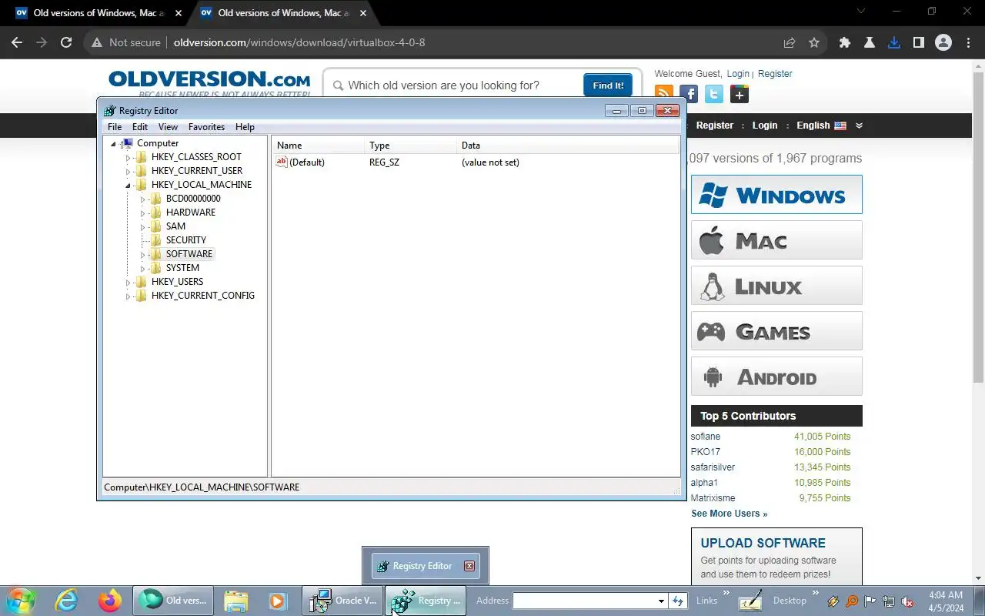
Task: Click the Chrome three-dot menu
Action: click(967, 42)
